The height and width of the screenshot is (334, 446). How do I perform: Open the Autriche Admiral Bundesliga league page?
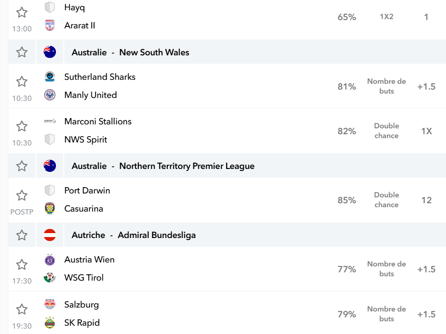click(x=133, y=235)
